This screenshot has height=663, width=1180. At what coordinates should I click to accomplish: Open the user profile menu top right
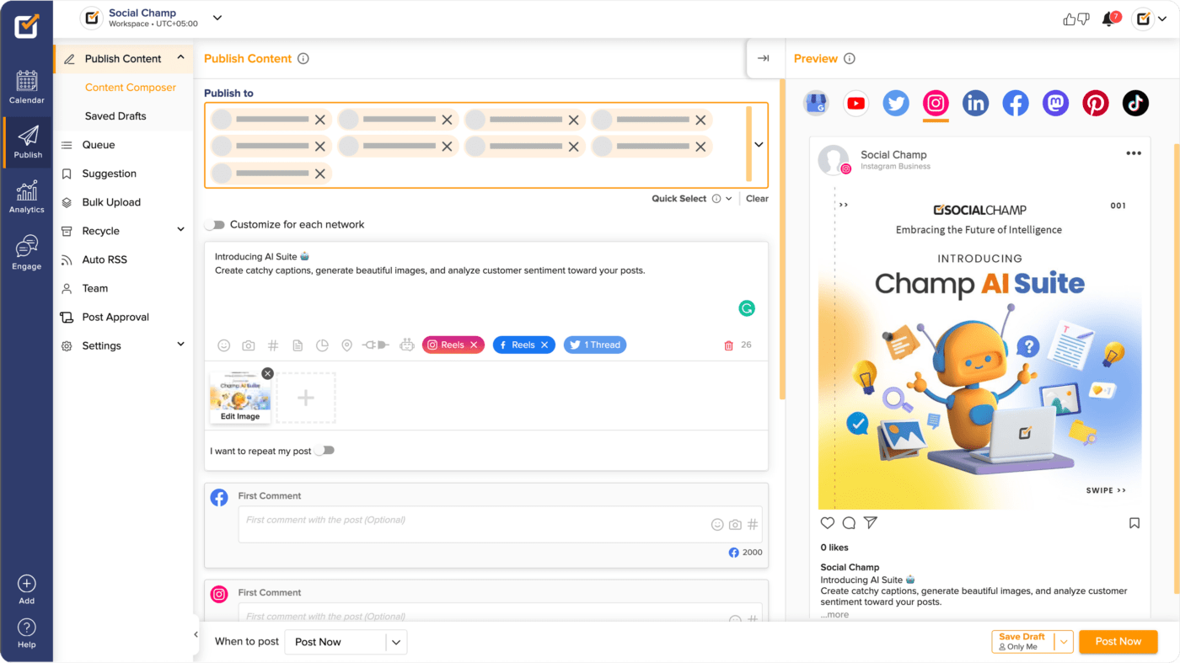[1151, 19]
